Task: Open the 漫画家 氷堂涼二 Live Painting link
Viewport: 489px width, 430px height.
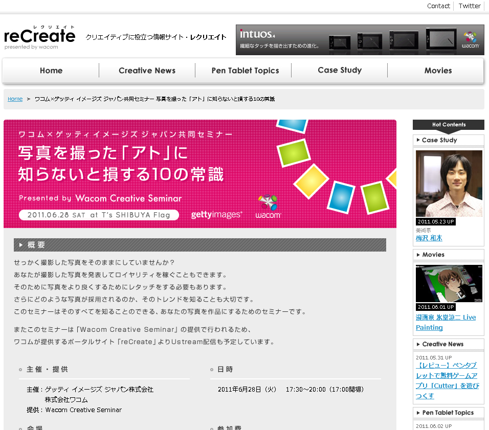Action: point(446,323)
